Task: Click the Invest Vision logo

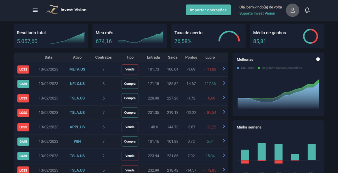Action: point(66,10)
